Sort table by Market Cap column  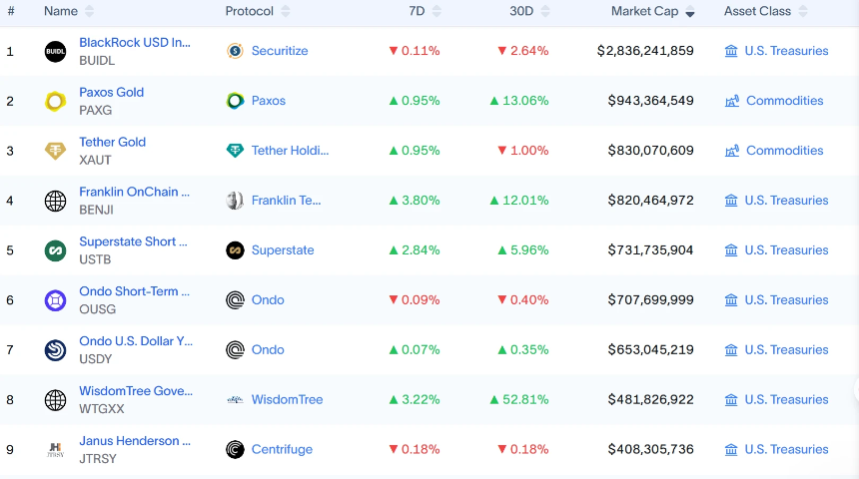click(x=644, y=12)
